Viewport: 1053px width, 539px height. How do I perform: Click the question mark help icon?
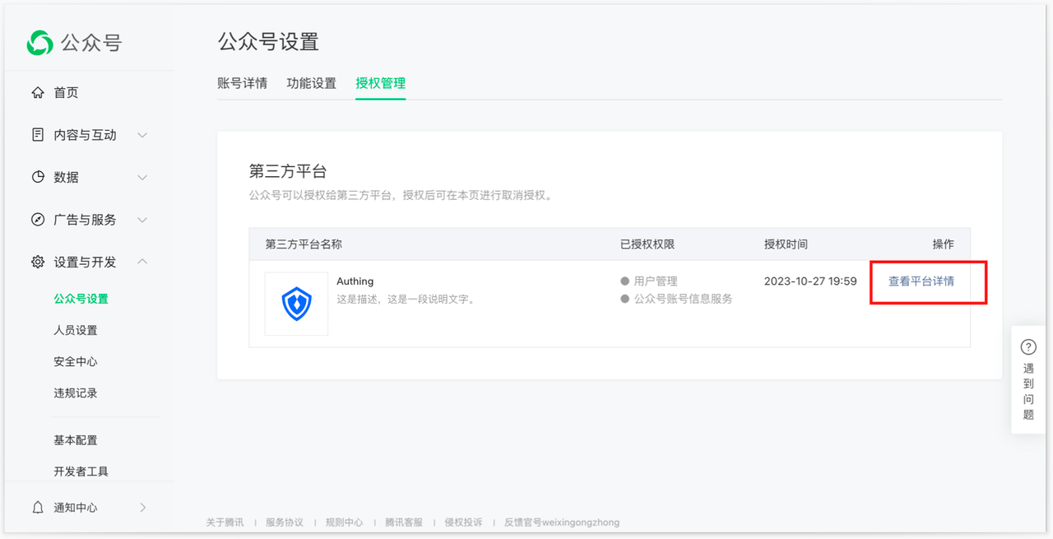click(1027, 347)
